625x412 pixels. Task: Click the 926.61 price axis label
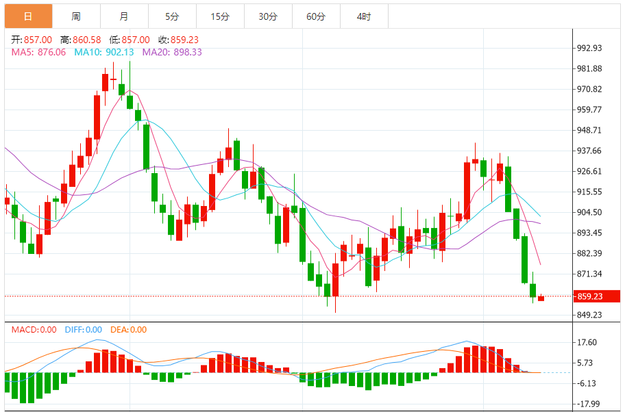589,172
